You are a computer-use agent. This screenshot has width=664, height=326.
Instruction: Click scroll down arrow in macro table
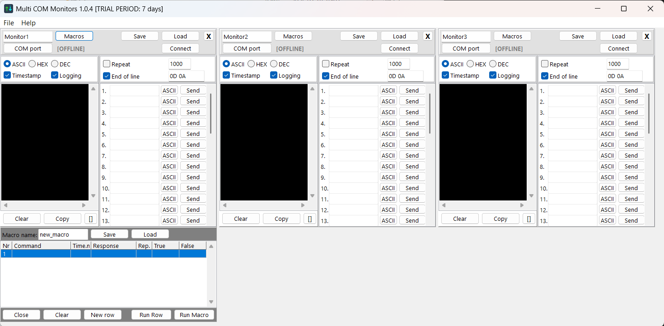tap(211, 302)
